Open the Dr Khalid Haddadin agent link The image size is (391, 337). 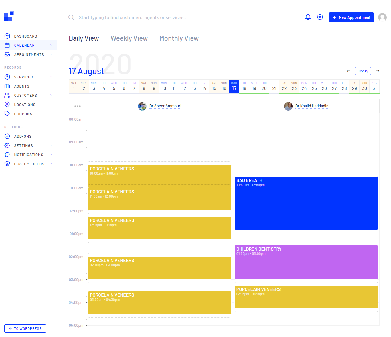[x=311, y=106]
